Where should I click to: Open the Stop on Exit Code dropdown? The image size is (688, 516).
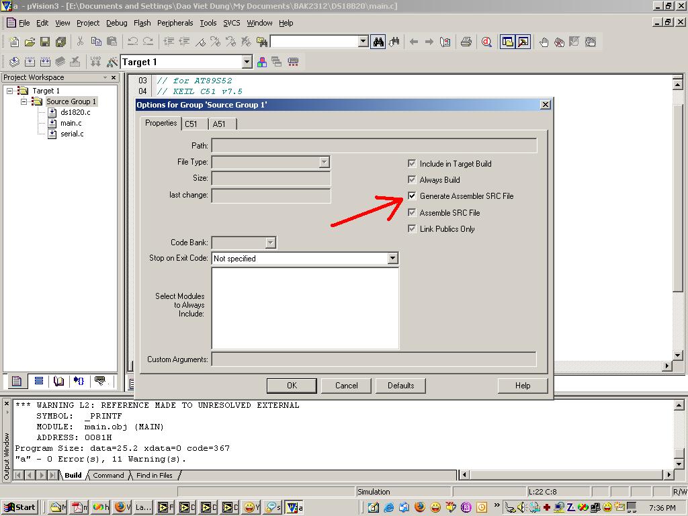[x=392, y=259]
